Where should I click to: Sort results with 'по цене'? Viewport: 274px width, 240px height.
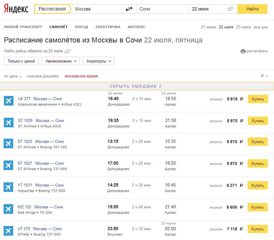(x=13, y=76)
